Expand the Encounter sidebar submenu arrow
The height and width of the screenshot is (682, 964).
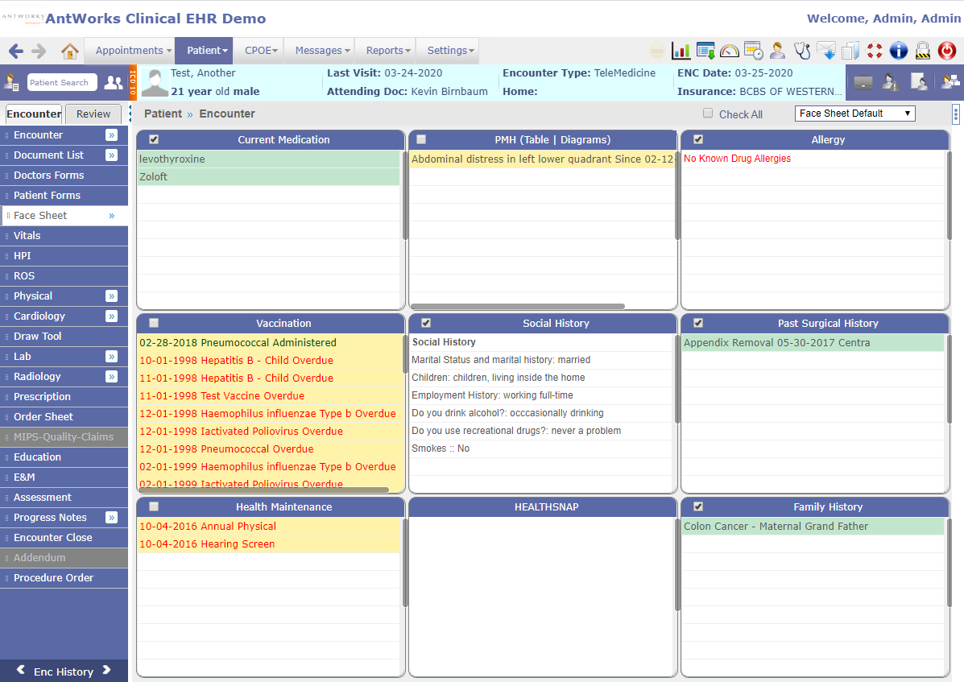coord(111,135)
